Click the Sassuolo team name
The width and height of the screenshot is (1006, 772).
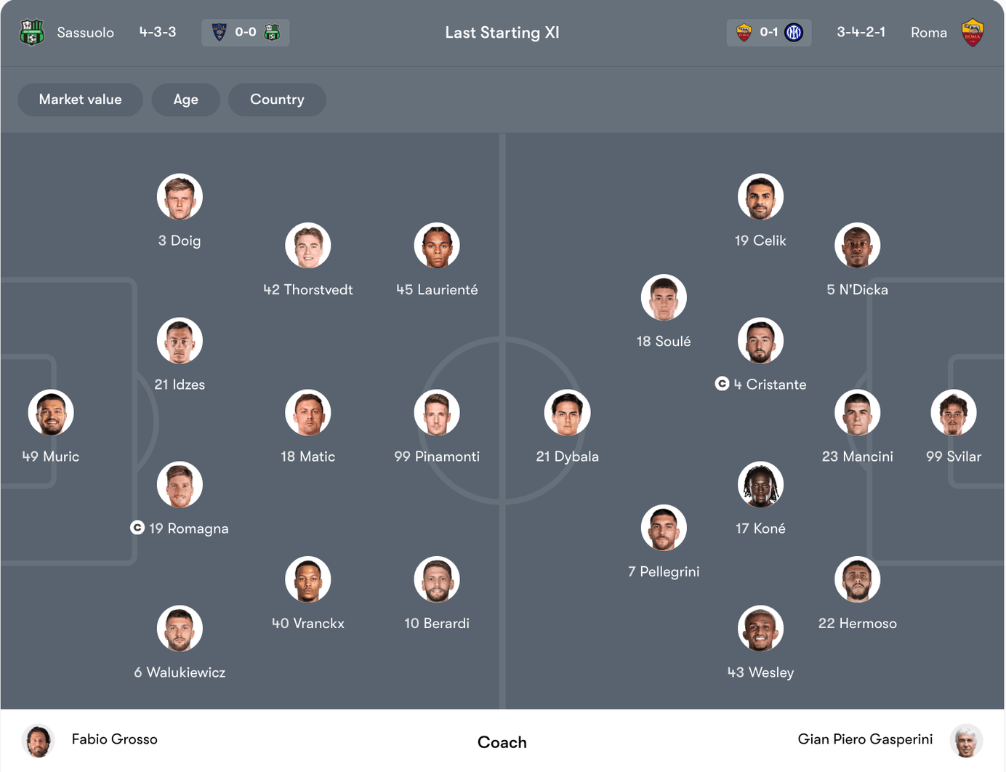coord(85,33)
